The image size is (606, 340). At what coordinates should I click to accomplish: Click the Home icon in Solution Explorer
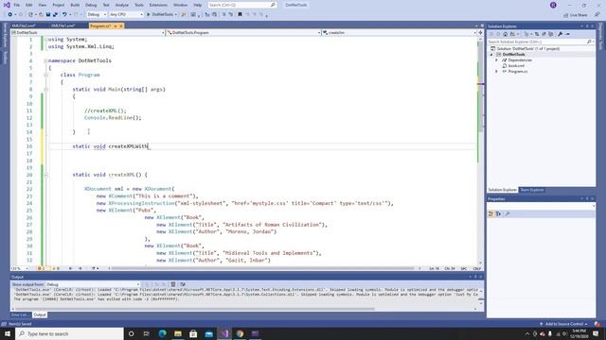click(505, 34)
